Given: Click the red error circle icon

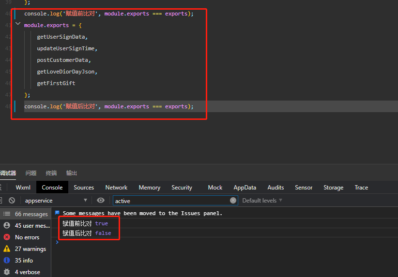Looking at the screenshot, I should pos(7,237).
